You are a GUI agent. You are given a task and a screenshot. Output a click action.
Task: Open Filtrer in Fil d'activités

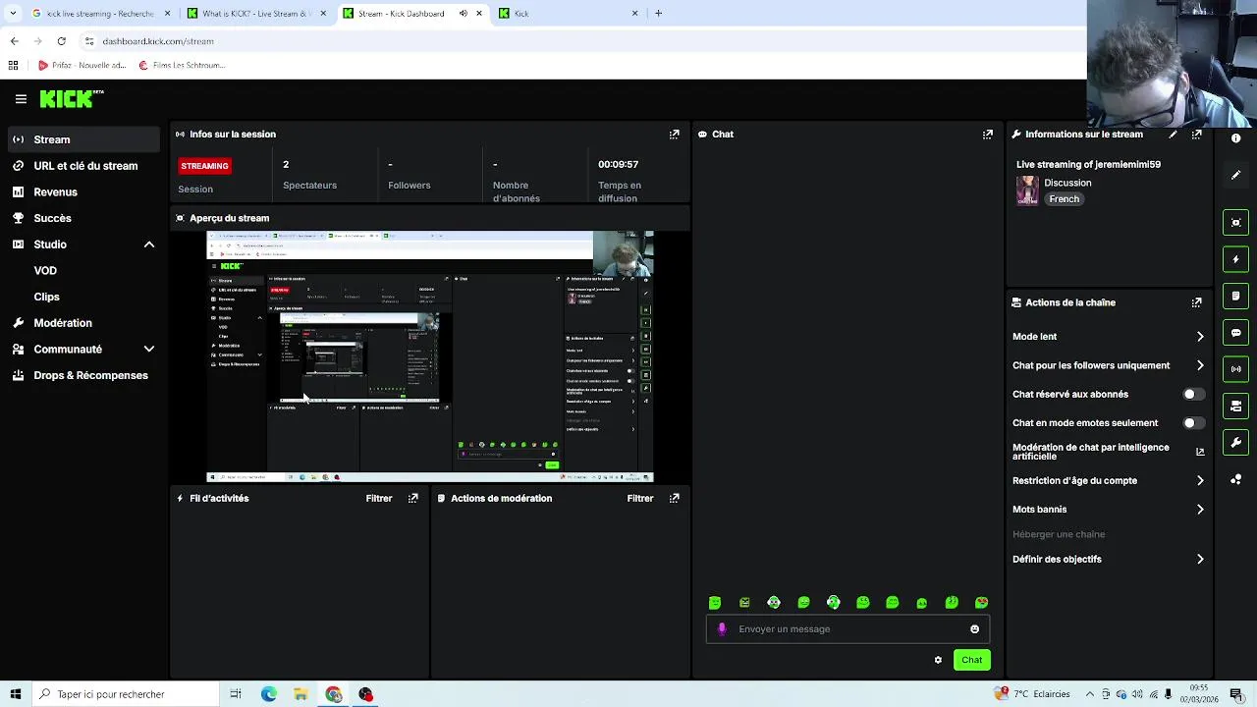(379, 499)
